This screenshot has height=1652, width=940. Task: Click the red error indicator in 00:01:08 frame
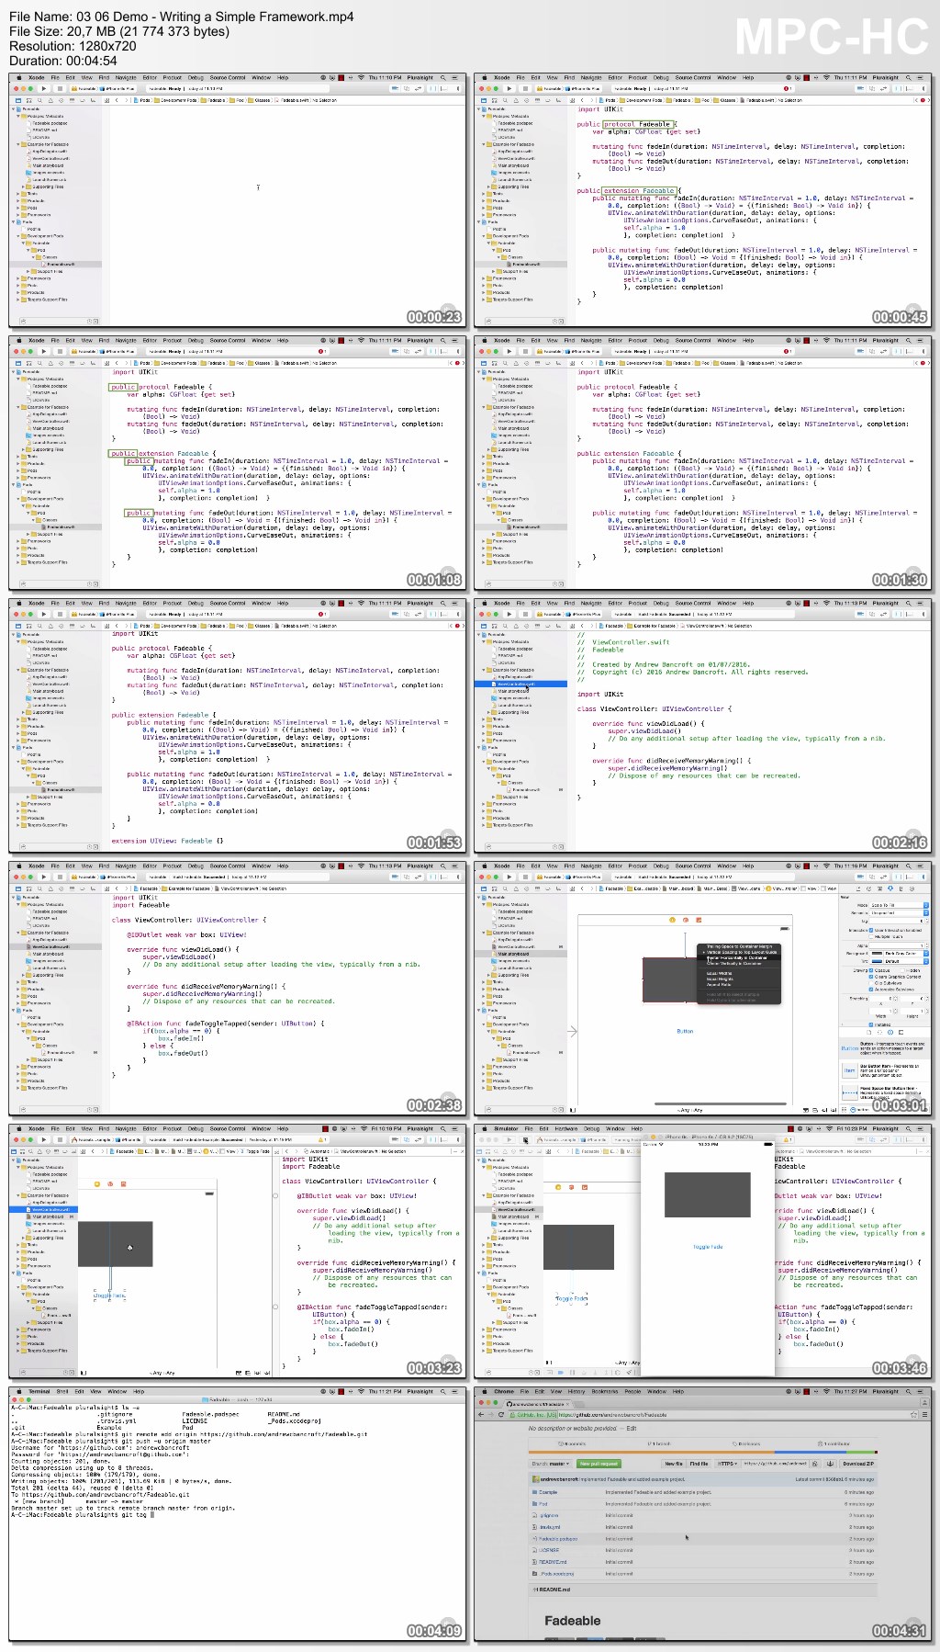tap(320, 351)
